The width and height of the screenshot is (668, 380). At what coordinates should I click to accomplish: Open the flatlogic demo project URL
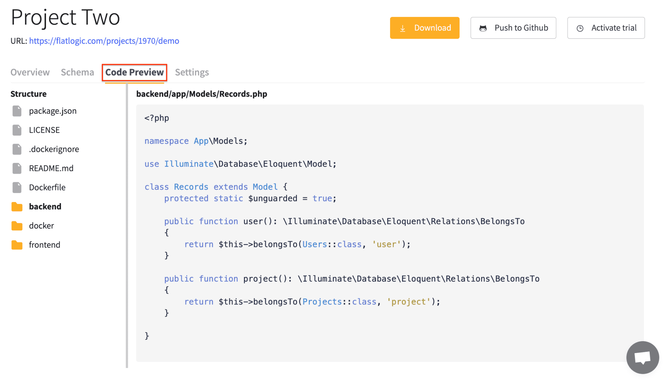(104, 41)
